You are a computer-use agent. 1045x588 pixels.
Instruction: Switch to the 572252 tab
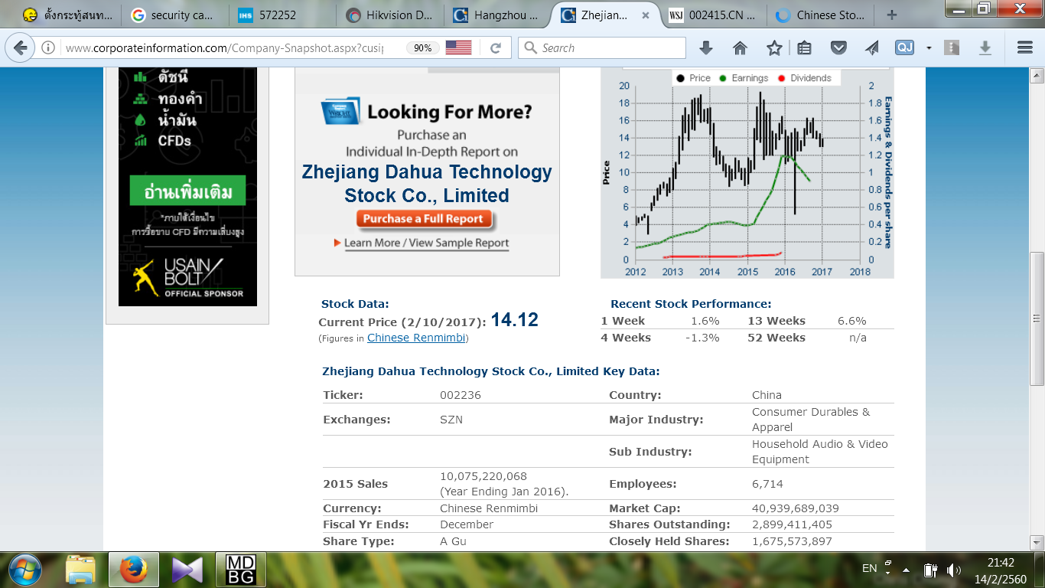[x=282, y=15]
